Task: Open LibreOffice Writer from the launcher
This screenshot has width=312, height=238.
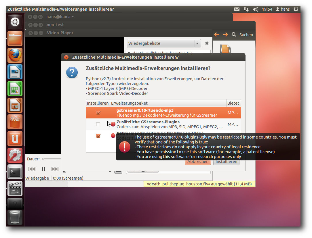Action: tap(15, 72)
